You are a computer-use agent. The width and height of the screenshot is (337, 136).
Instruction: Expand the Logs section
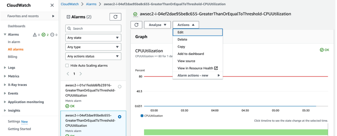[5, 67]
